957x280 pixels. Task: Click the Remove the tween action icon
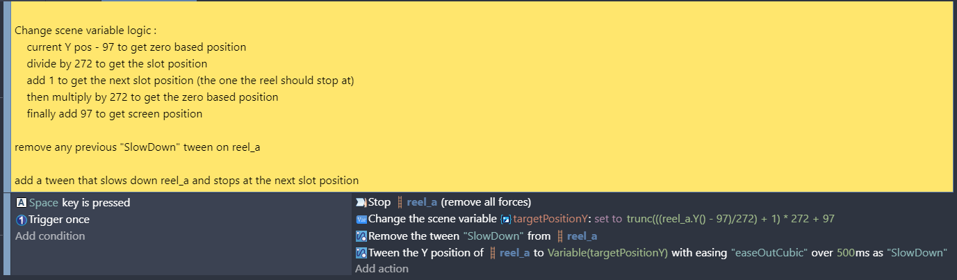[361, 236]
